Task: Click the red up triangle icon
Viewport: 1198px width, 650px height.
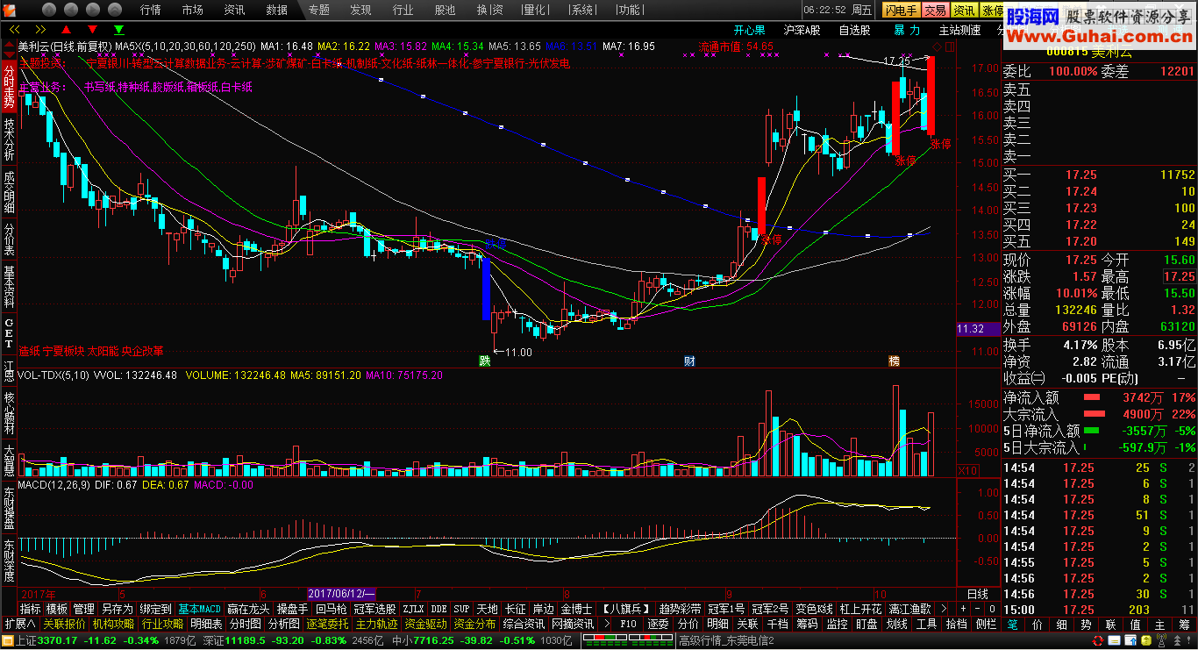Action: [x=65, y=29]
